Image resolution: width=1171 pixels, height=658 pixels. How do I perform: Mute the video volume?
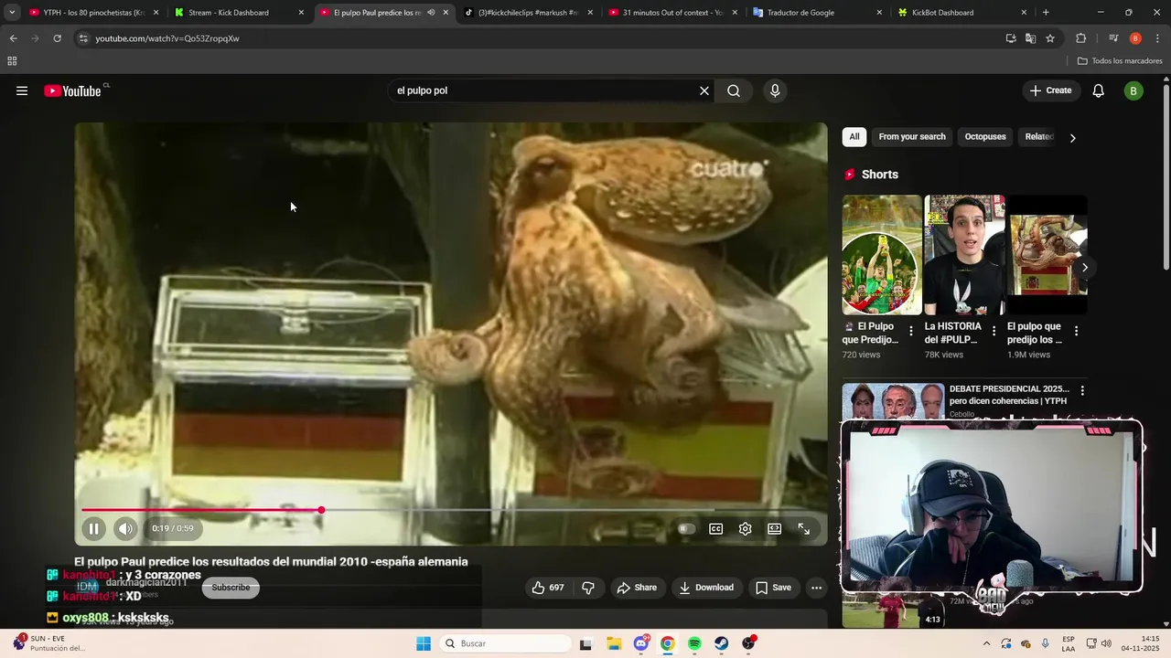tap(125, 528)
